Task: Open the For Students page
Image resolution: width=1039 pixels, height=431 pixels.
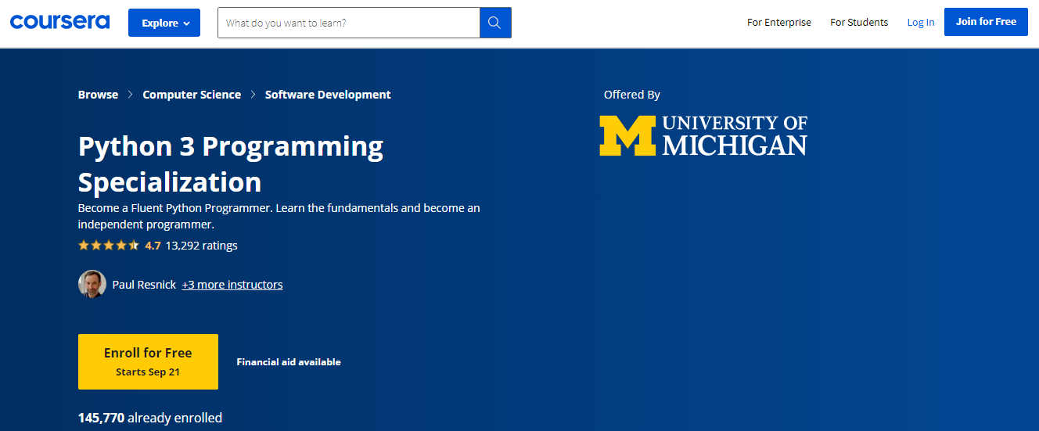Action: pyautogui.click(x=859, y=22)
